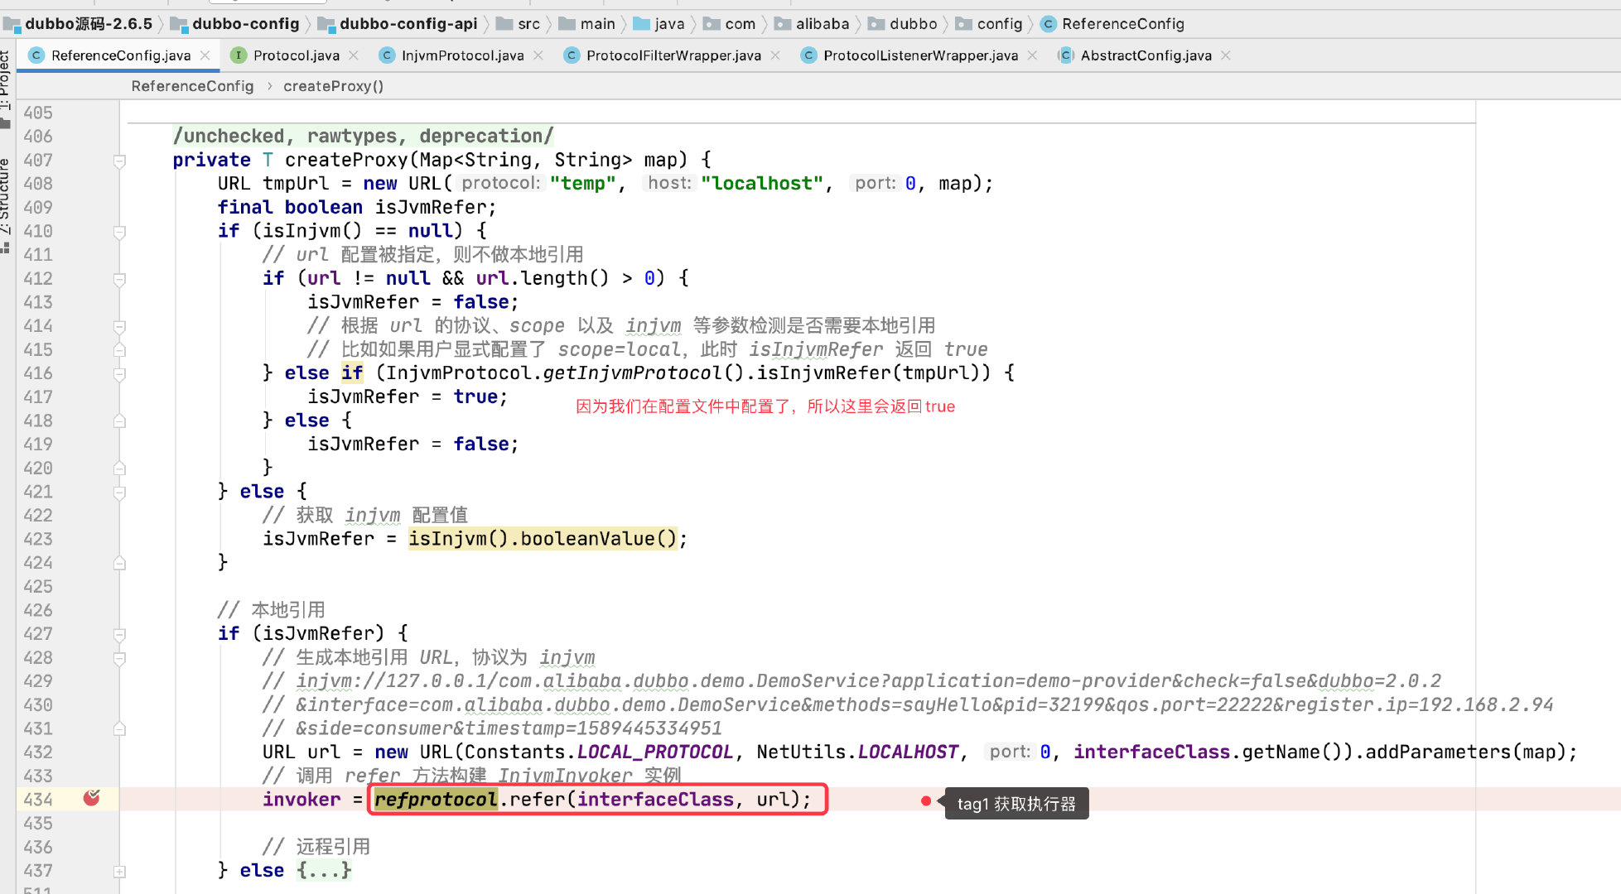Click the dubbo-config-api module folder icon
Image resolution: width=1621 pixels, height=894 pixels.
click(x=326, y=24)
